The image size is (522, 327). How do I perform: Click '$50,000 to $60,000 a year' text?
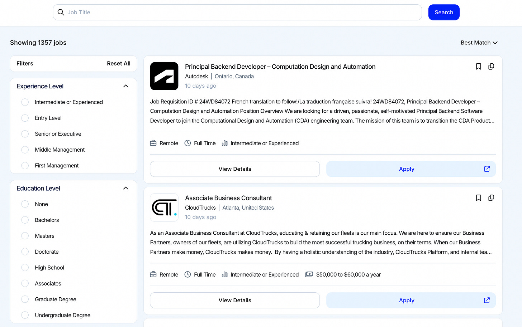pos(348,274)
